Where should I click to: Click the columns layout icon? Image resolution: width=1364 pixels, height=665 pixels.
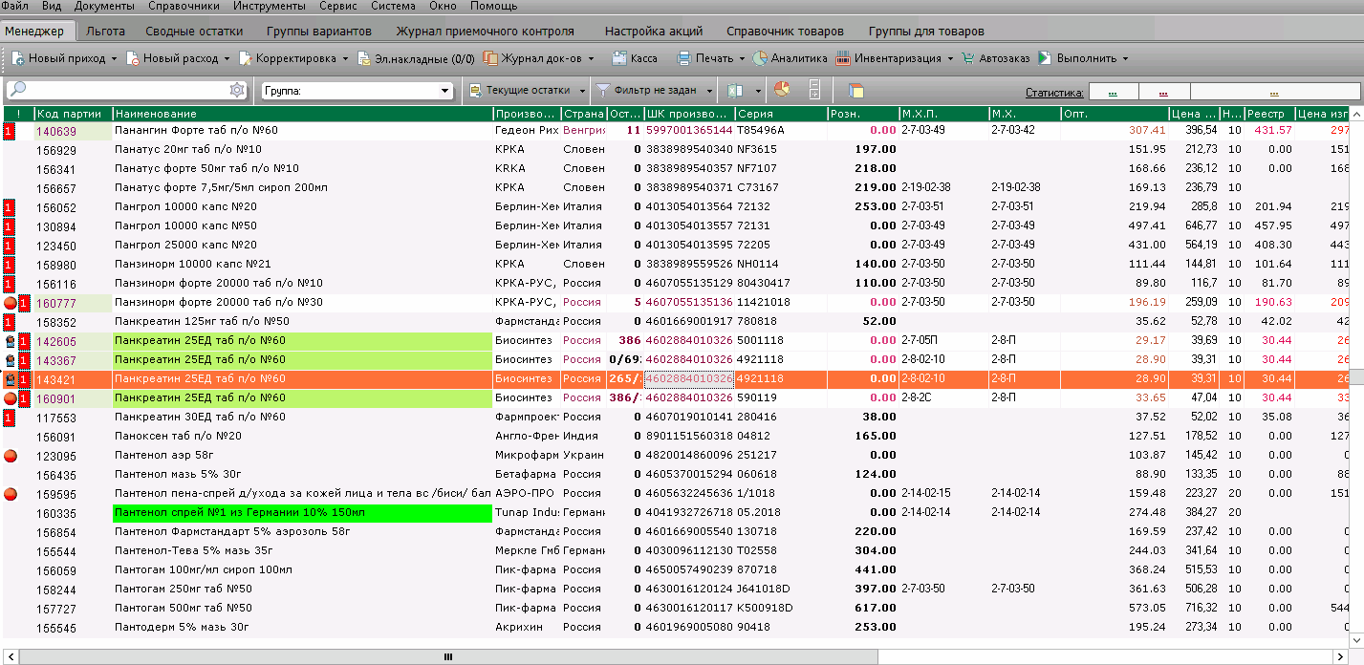point(735,90)
